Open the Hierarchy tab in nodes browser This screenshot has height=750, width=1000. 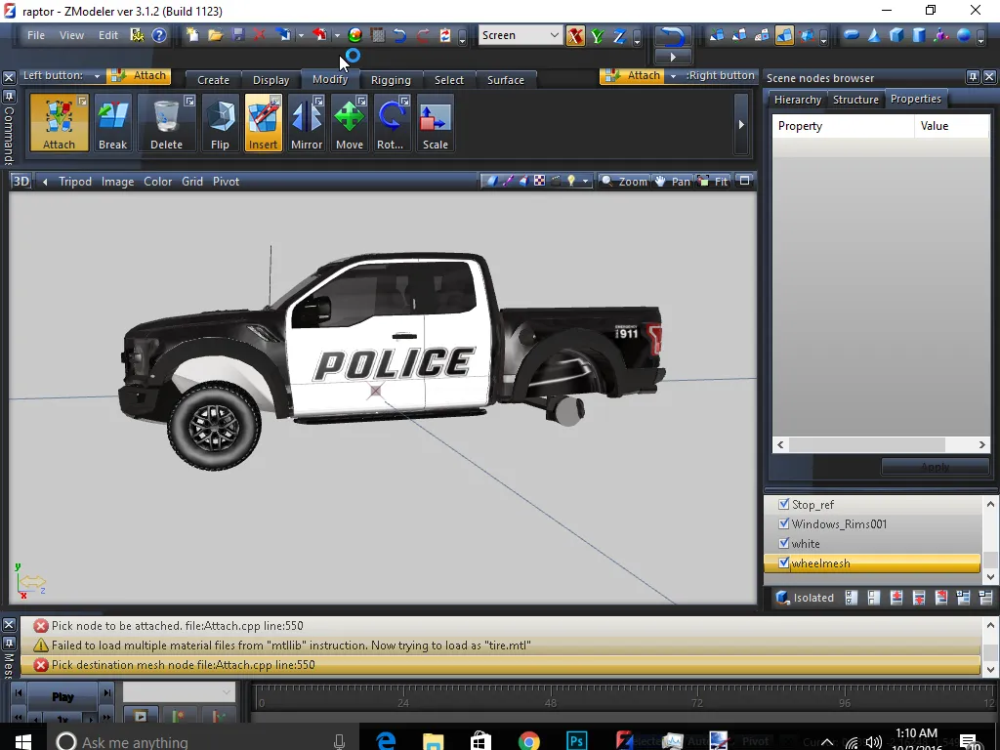point(797,100)
